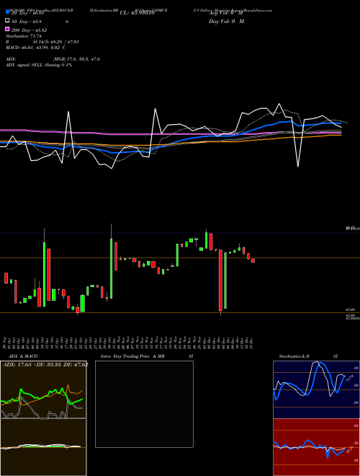This screenshot has height=476, width=360.
Task: Select the '200 Day - 45.82' legend text
Action: pos(29,30)
